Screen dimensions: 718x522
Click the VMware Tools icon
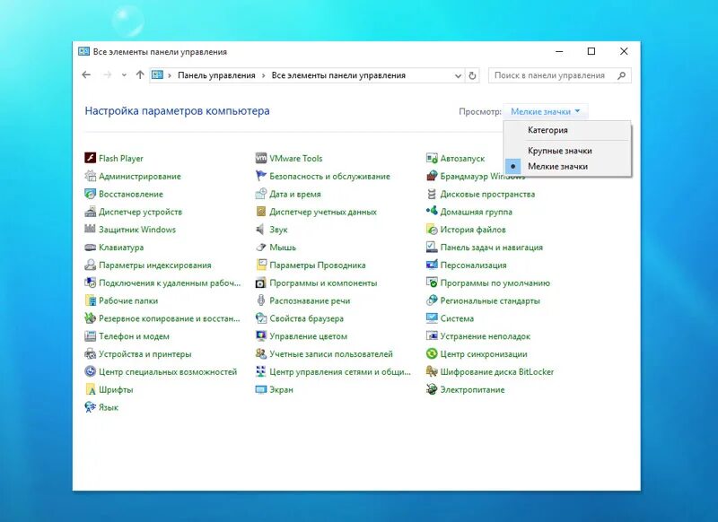coord(261,158)
